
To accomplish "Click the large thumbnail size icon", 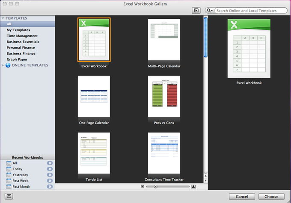I will (x=193, y=186).
